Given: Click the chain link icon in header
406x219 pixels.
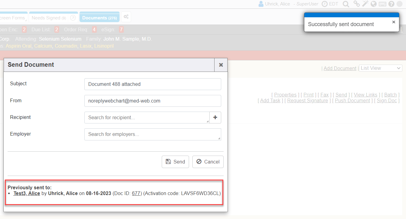Looking at the screenshot, I should [x=357, y=4].
